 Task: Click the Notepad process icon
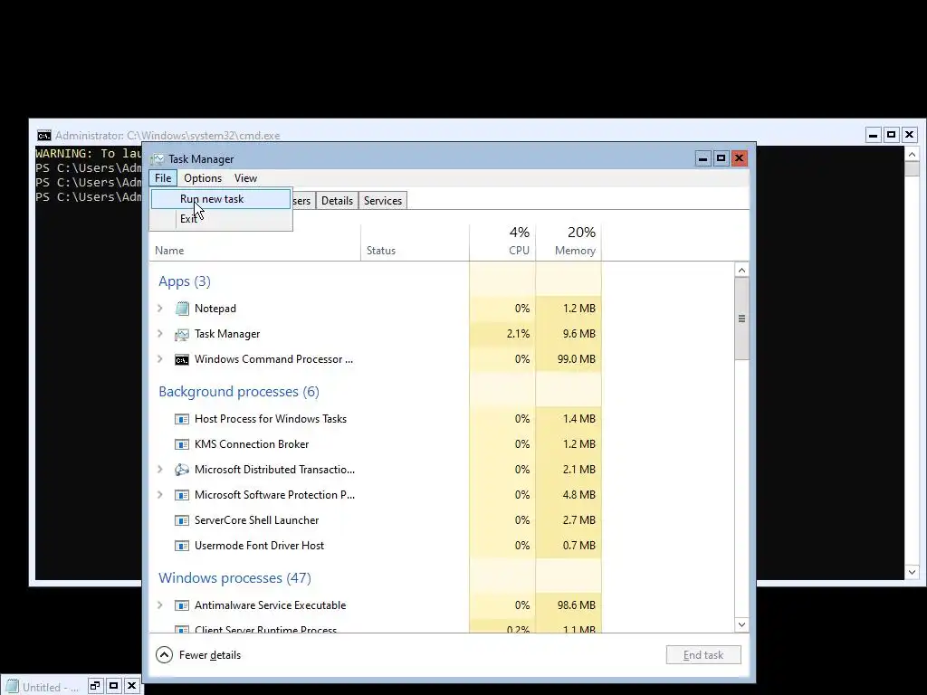tap(182, 309)
